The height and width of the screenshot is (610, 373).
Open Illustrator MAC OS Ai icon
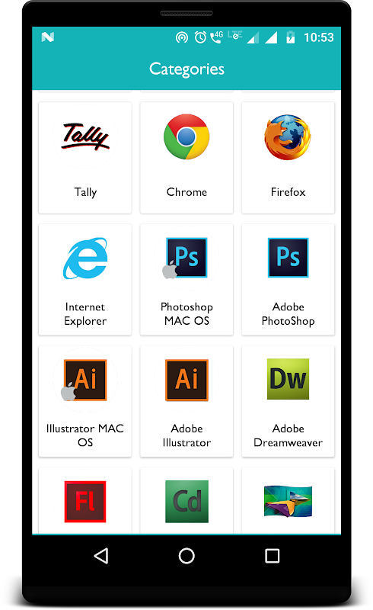click(x=84, y=380)
